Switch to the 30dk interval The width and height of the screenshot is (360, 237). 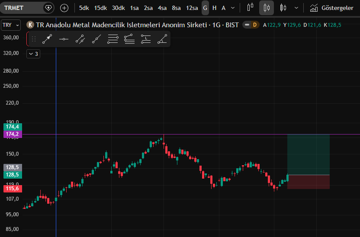point(118,8)
